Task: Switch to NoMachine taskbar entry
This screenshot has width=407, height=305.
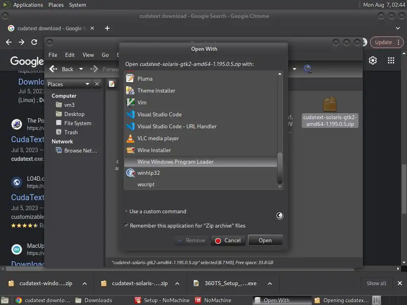Action: 213,300
